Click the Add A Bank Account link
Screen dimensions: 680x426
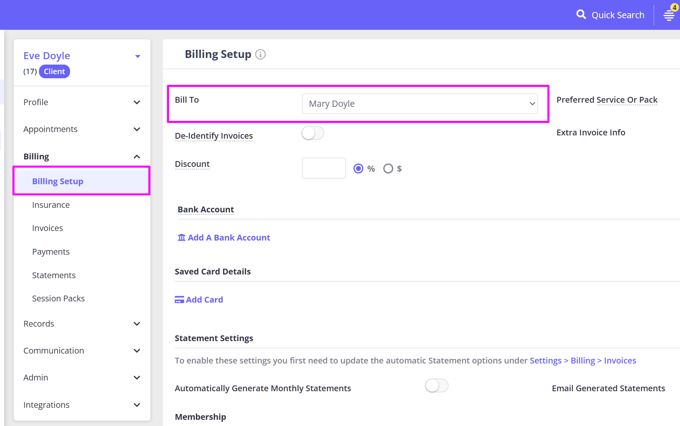pos(229,238)
